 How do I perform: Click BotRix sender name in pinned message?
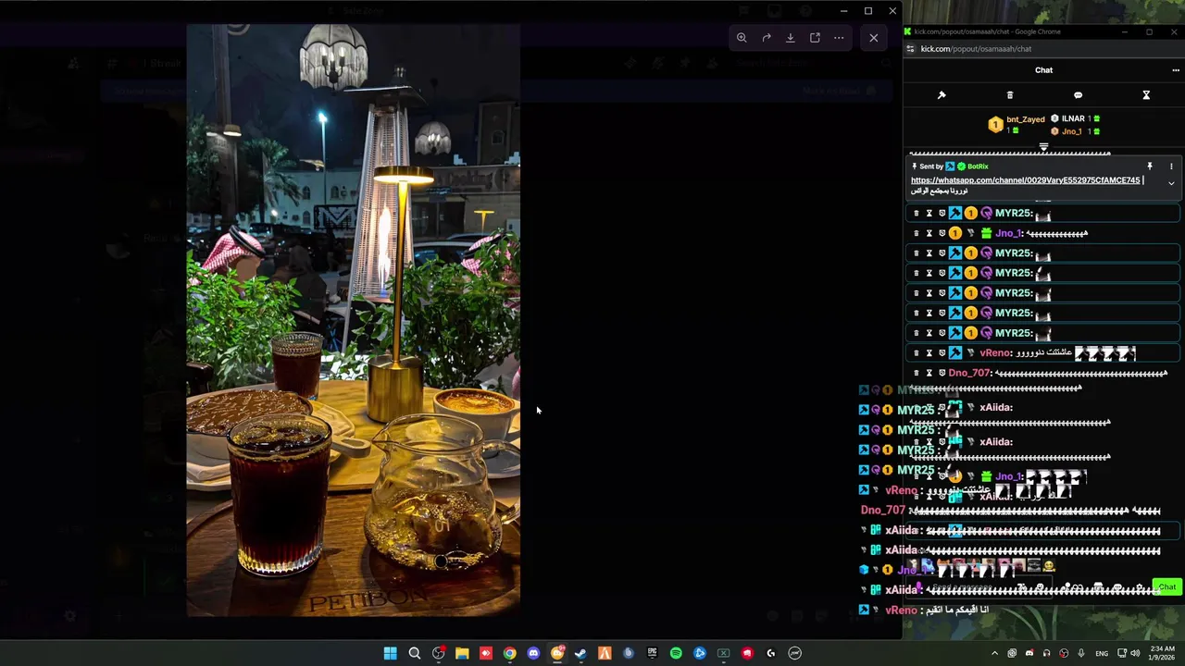click(x=978, y=166)
